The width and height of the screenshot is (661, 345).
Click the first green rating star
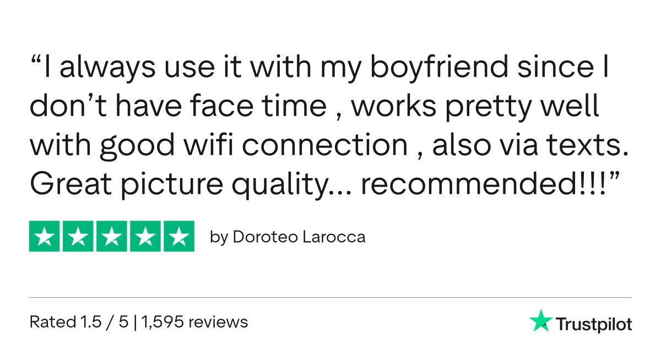point(45,236)
